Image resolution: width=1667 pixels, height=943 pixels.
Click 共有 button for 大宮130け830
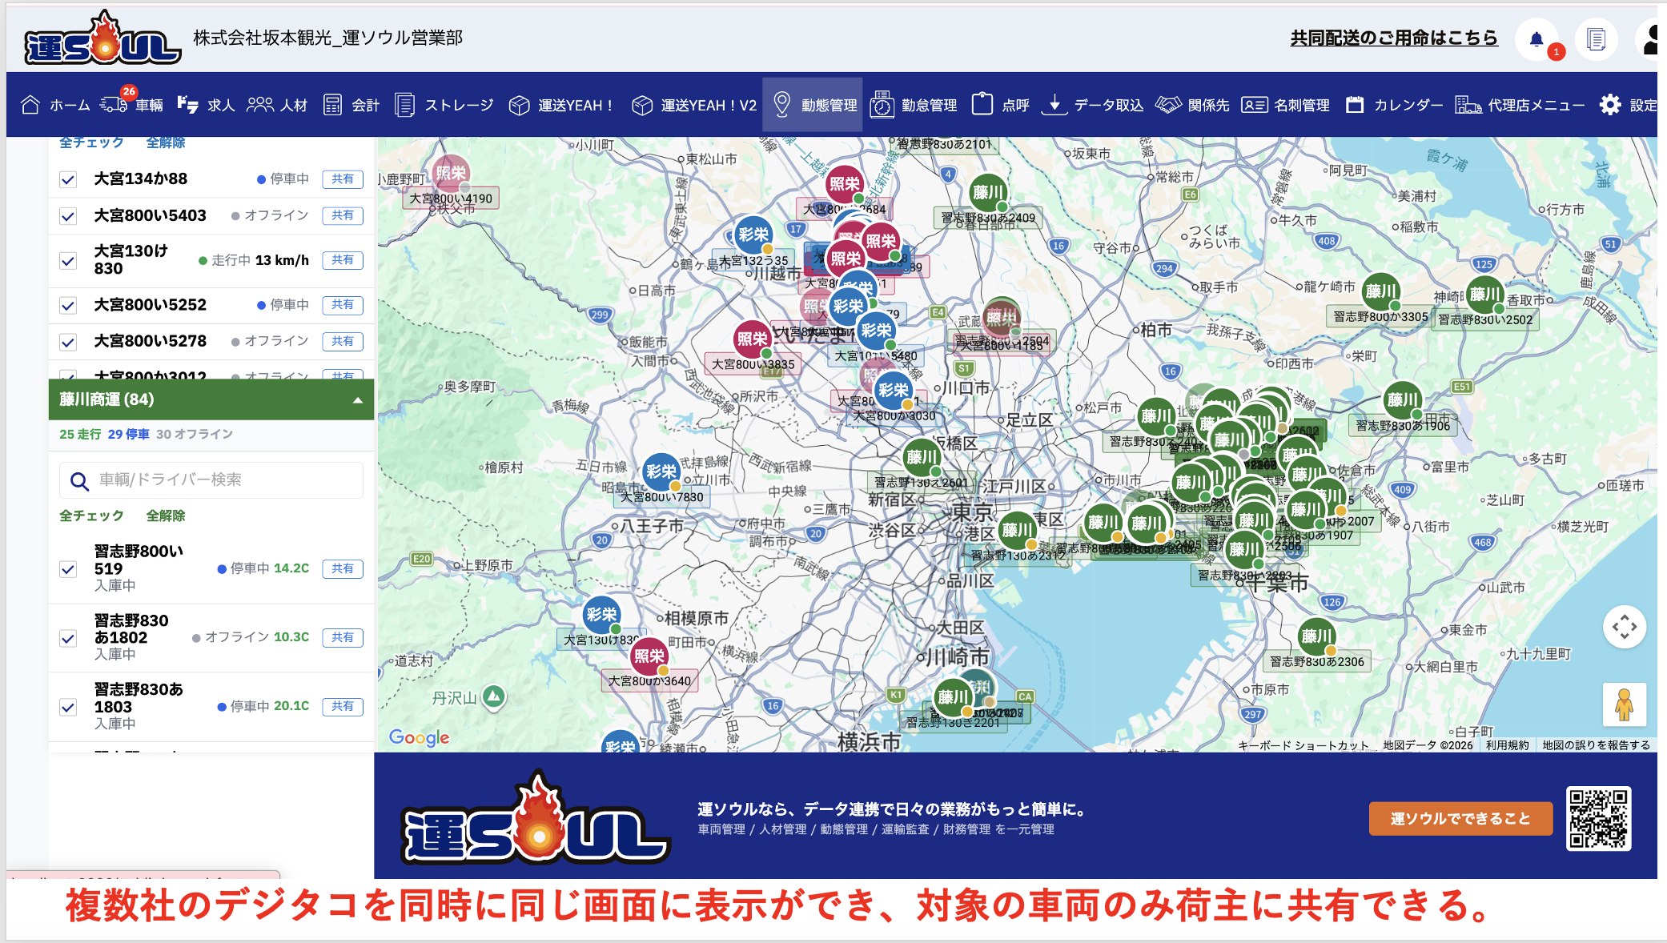click(343, 260)
